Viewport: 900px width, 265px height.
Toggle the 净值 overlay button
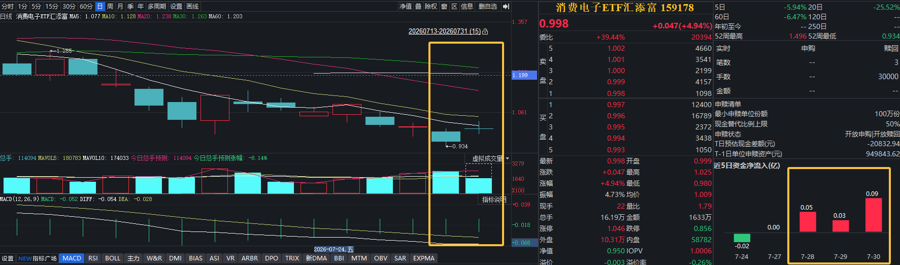click(x=406, y=7)
